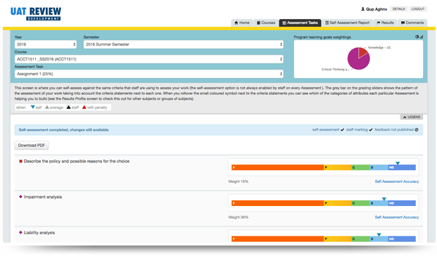Click the Qup Aghnv username
437x268 pixels.
pos(376,9)
